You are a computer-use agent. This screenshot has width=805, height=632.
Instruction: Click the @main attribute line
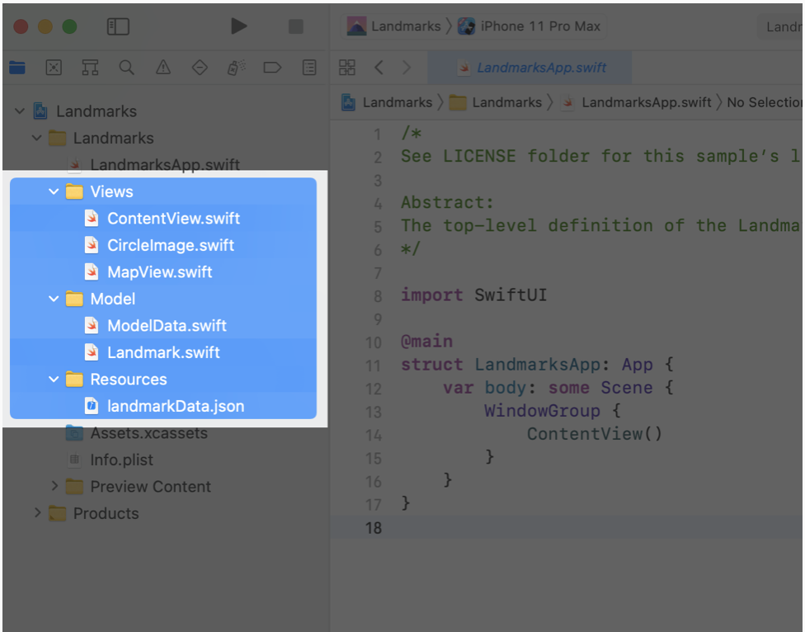pyautogui.click(x=426, y=342)
